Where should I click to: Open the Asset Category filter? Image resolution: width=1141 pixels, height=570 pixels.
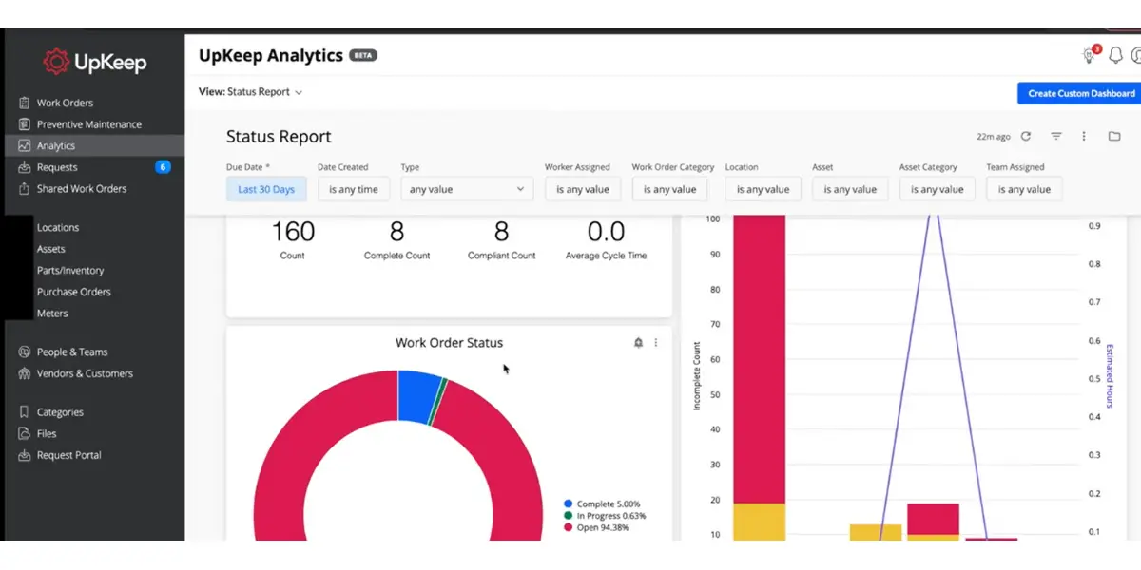tap(938, 189)
